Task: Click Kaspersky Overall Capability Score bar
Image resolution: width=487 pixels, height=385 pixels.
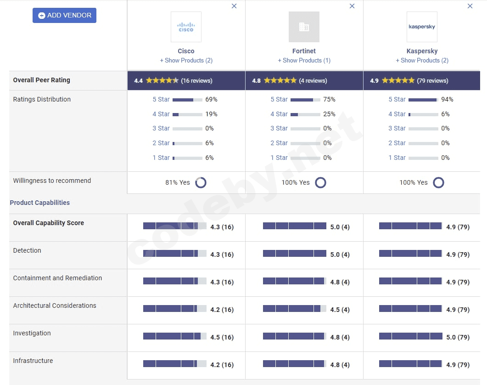Action: pos(410,226)
